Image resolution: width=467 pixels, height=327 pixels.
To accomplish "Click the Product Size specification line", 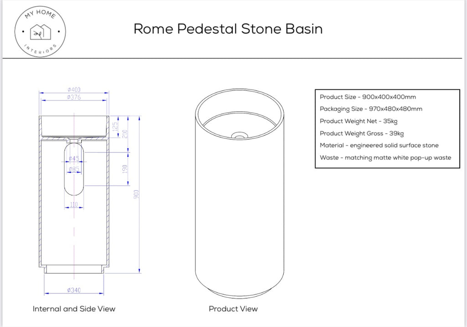I will click(x=368, y=97).
